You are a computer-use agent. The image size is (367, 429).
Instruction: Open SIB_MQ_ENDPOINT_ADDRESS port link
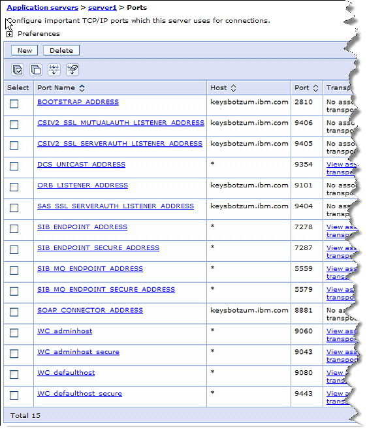(x=90, y=268)
